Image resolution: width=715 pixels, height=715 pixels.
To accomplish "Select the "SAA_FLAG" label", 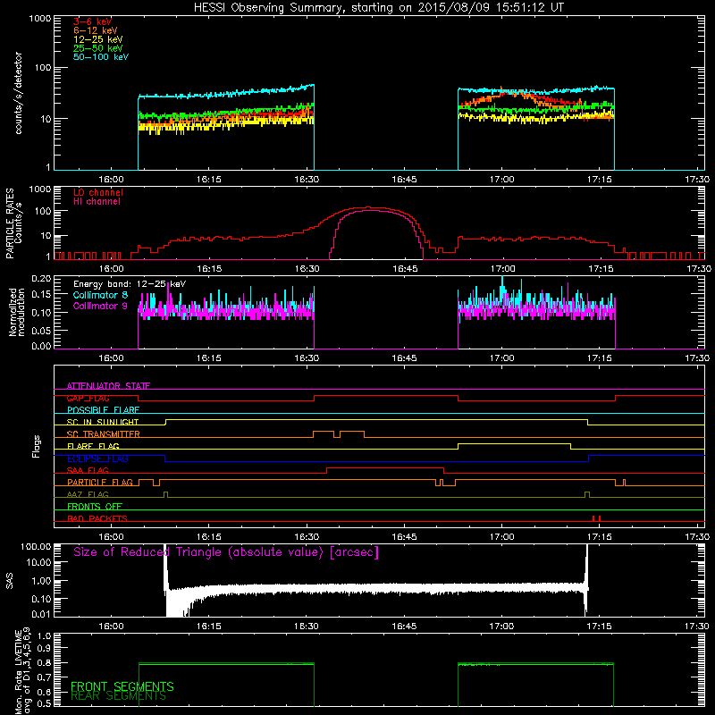I will [x=88, y=471].
